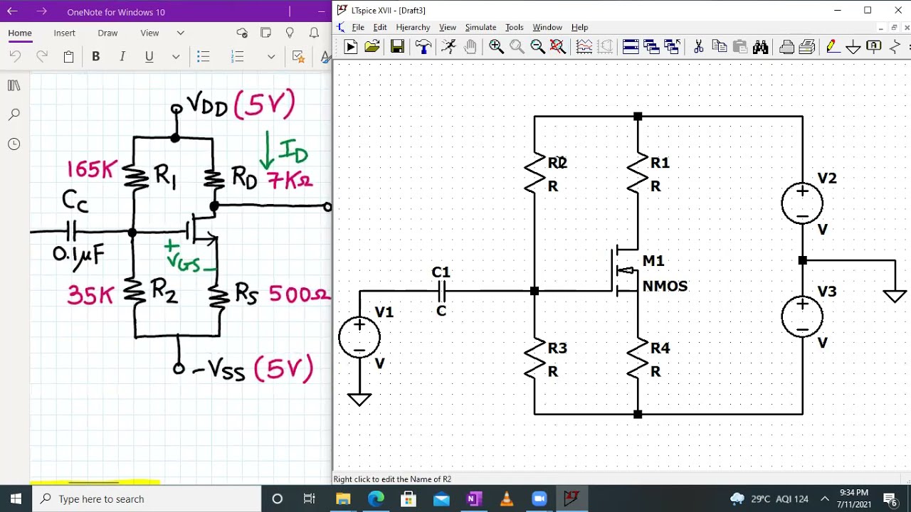Open LTspice Window menu
Viewport: 911px width, 512px height.
[x=547, y=27]
